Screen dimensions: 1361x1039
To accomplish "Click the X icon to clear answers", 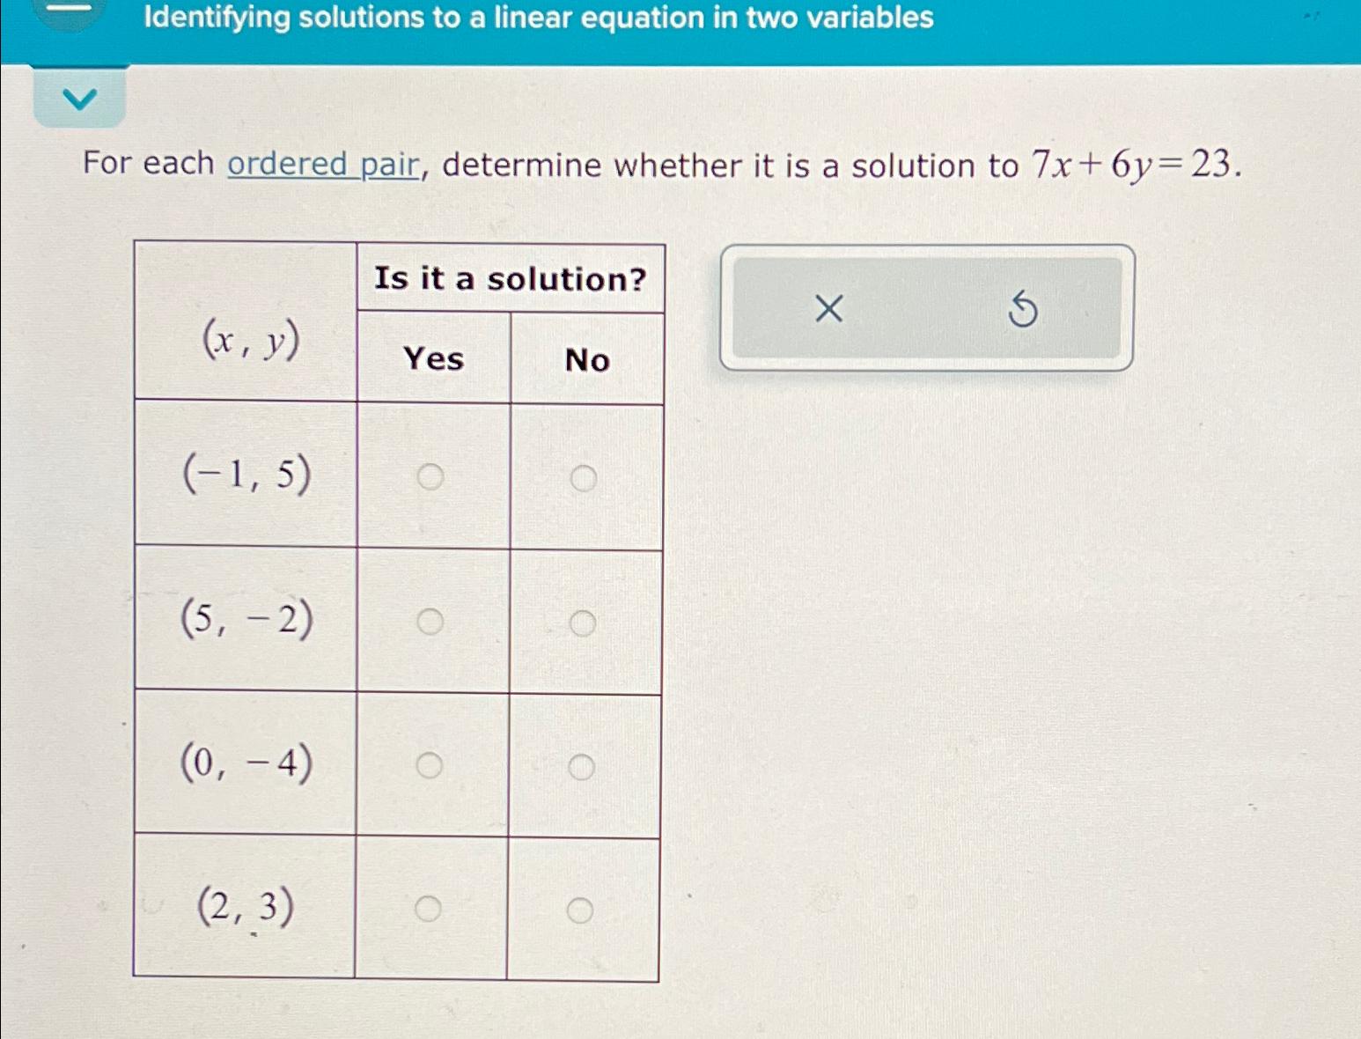I will [828, 309].
